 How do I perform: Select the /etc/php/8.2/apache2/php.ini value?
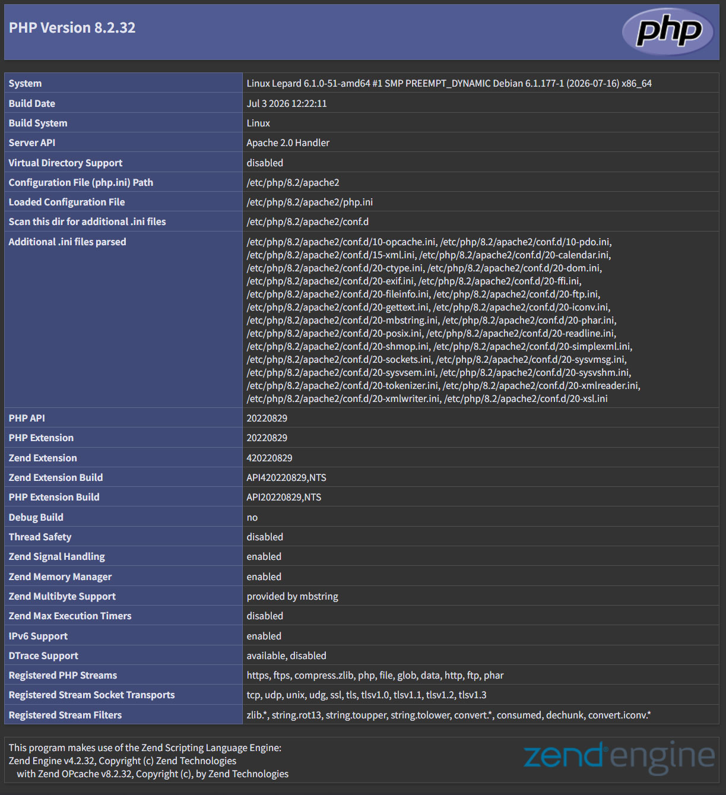[310, 202]
